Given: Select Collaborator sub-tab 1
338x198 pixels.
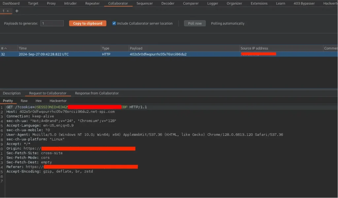Looking at the screenshot, I should tap(3, 11).
